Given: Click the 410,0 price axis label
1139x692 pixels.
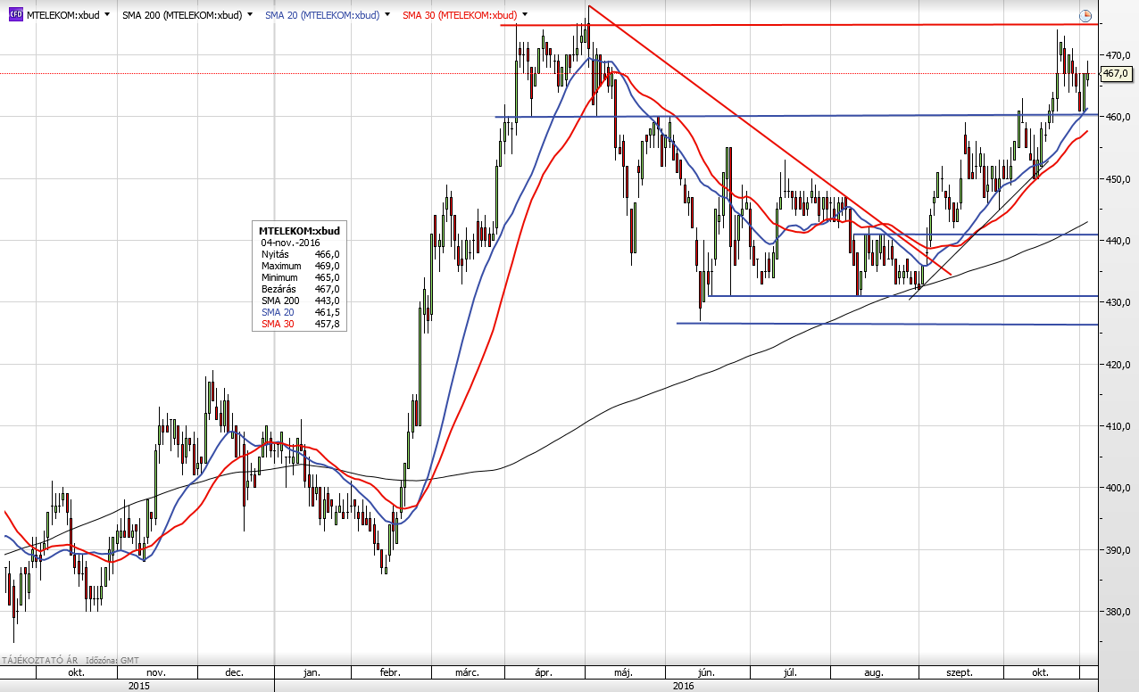Looking at the screenshot, I should [x=1118, y=426].
